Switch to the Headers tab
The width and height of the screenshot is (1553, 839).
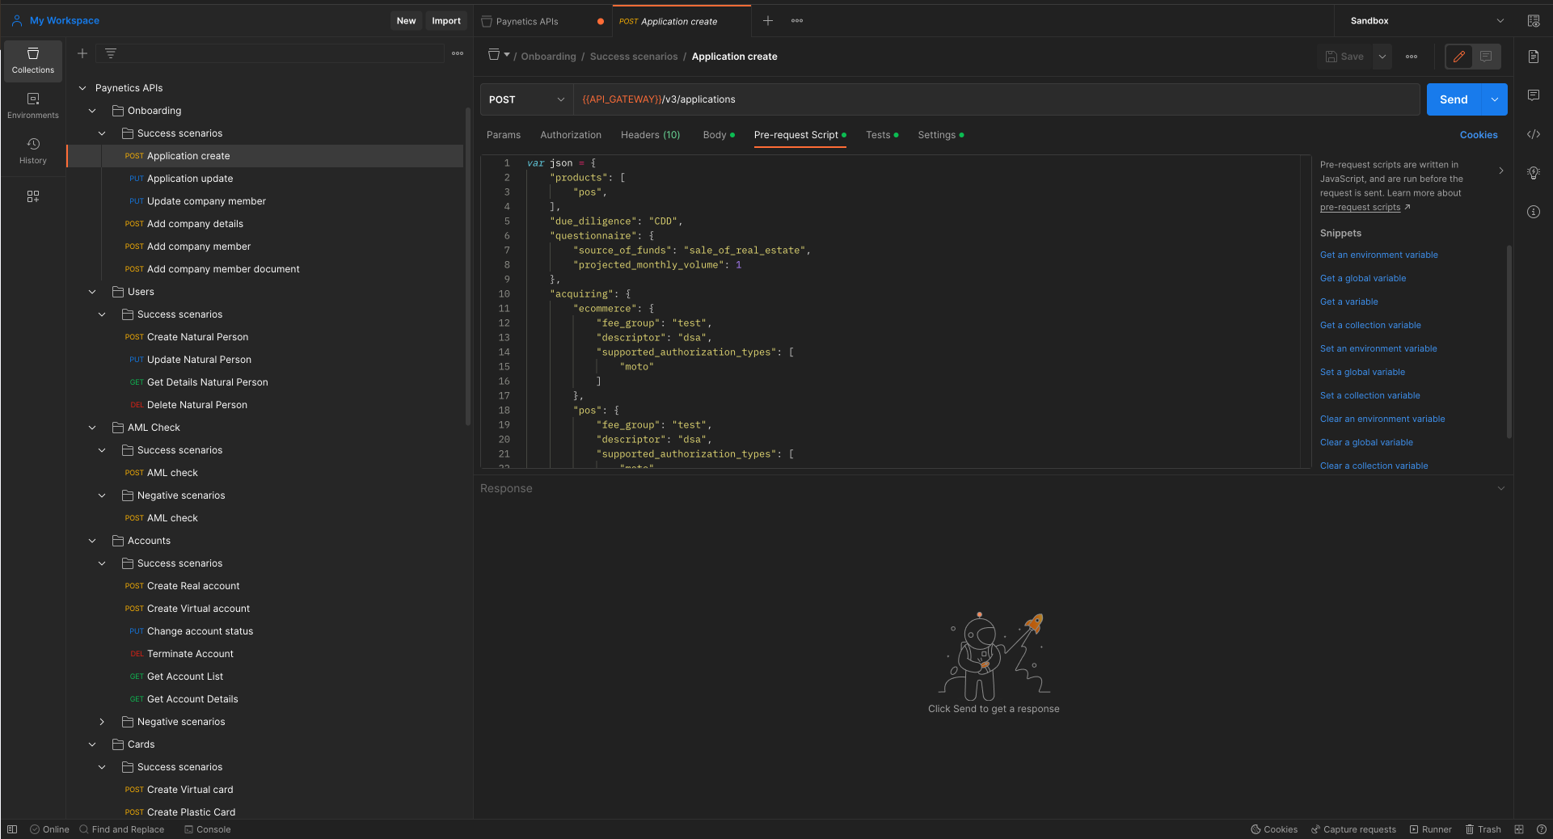(650, 135)
